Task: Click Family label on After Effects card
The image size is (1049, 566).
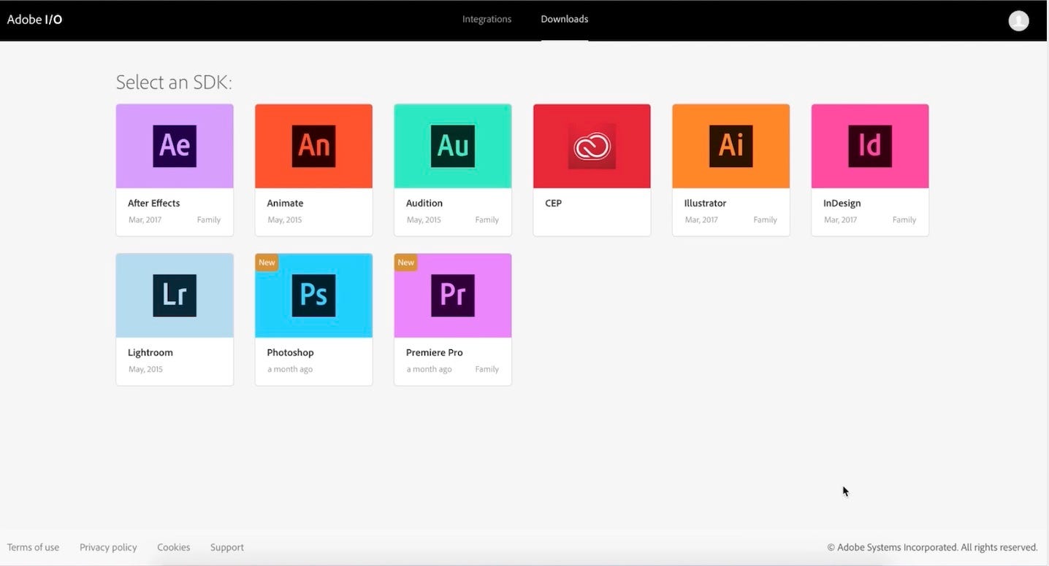Action: (x=209, y=220)
